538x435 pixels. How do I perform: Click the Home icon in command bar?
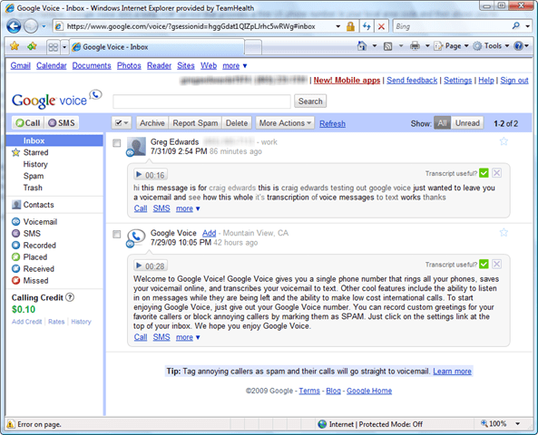(x=362, y=46)
